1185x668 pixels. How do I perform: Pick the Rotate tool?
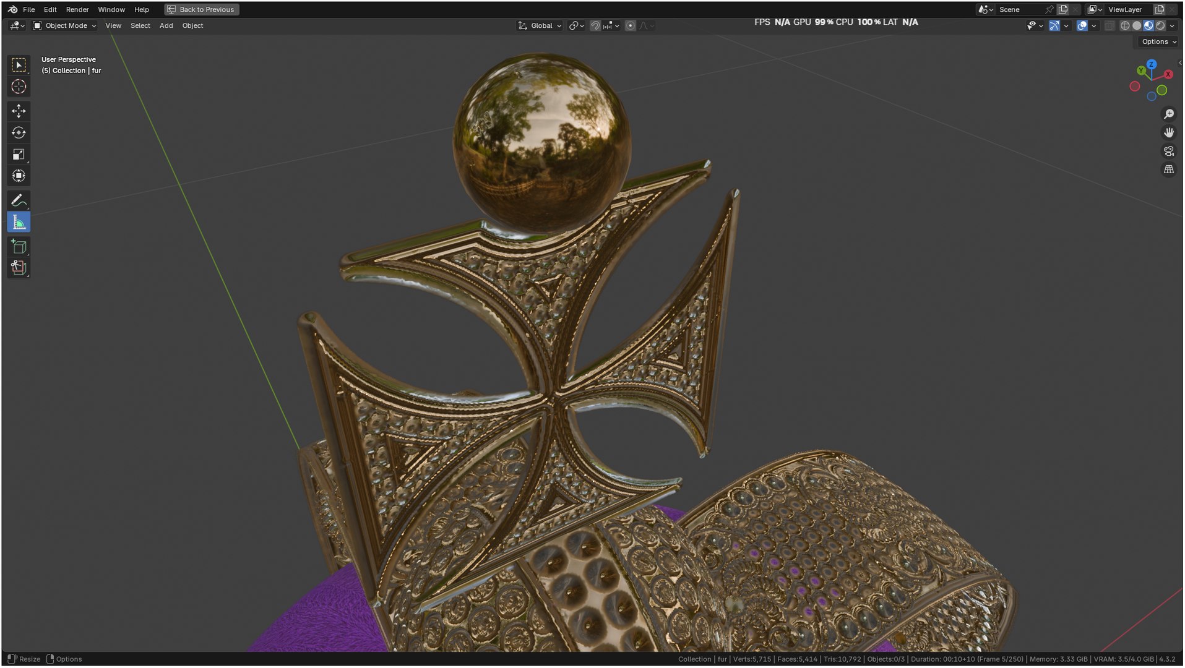tap(19, 132)
